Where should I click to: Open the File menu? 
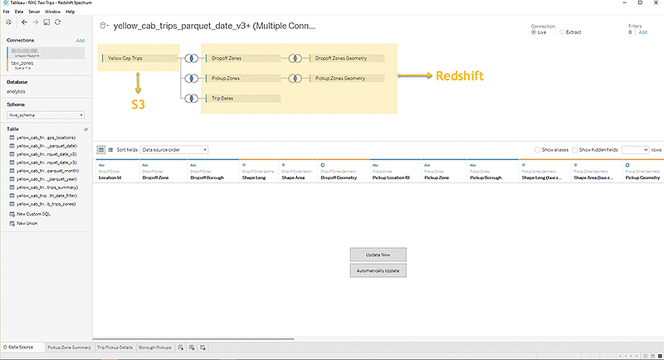[x=7, y=12]
